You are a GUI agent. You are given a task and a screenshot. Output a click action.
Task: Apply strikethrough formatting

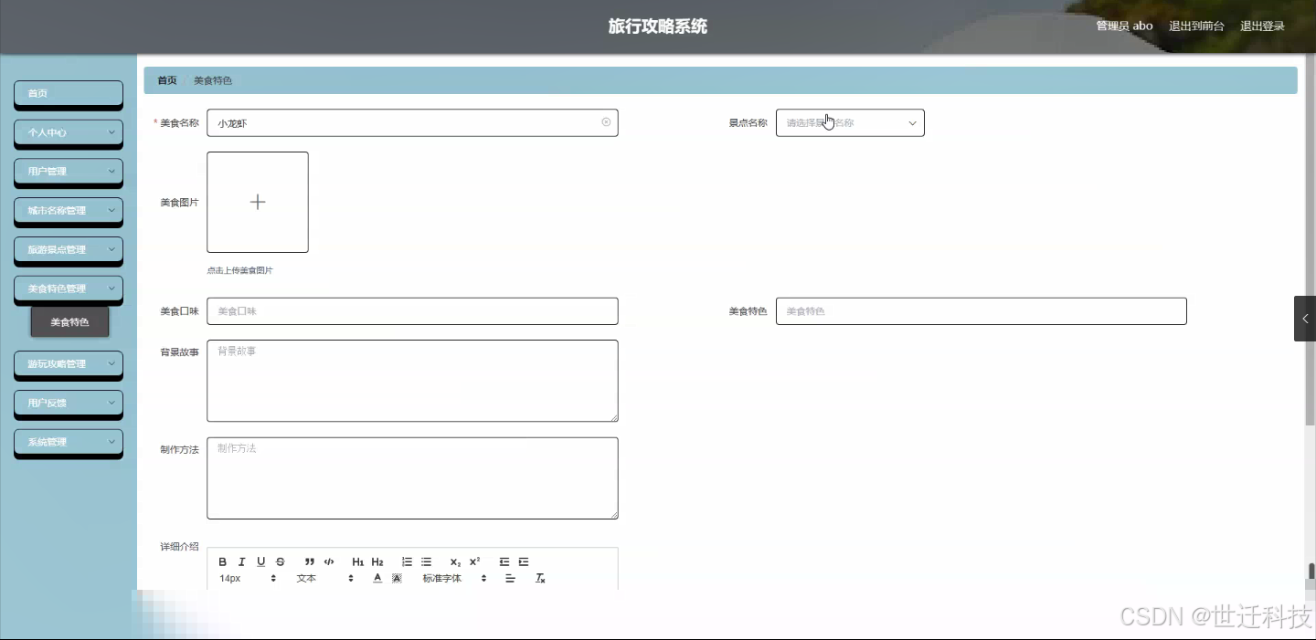280,561
